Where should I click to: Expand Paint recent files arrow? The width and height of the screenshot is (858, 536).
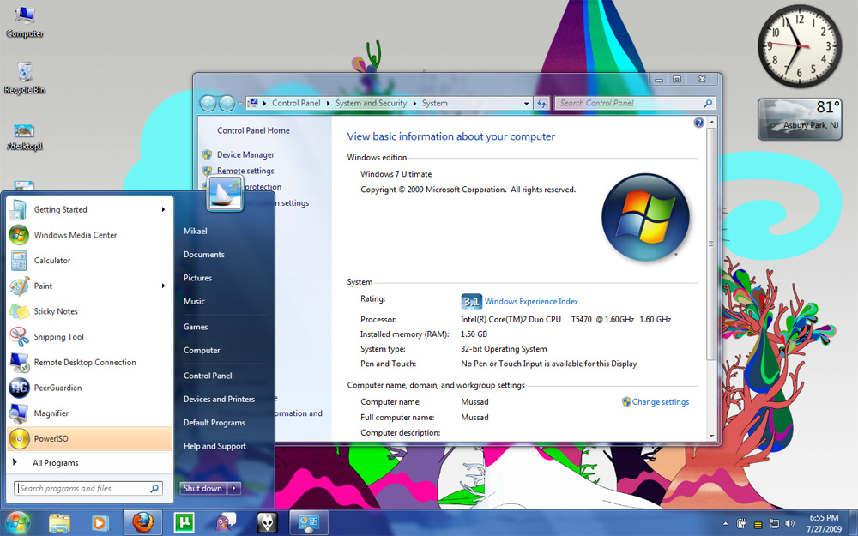click(163, 286)
